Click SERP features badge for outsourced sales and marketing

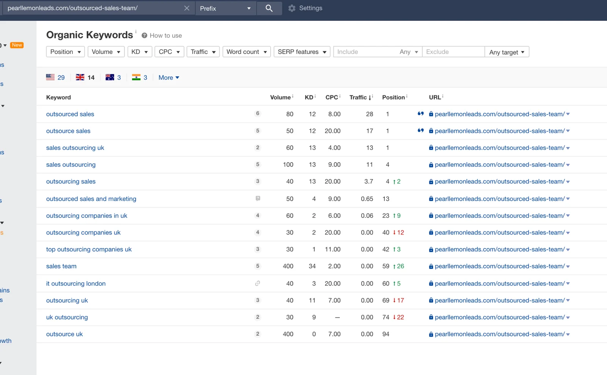pyautogui.click(x=258, y=198)
